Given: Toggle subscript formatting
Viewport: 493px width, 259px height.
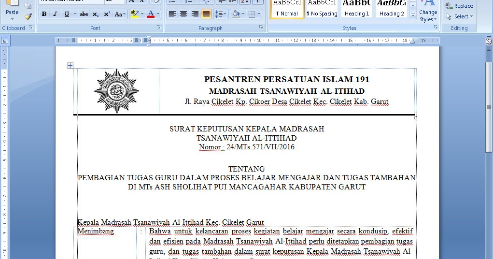Looking at the screenshot, I should click(x=95, y=14).
